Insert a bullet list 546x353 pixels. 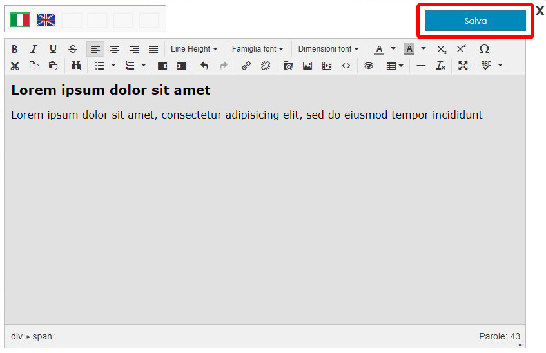pyautogui.click(x=99, y=66)
